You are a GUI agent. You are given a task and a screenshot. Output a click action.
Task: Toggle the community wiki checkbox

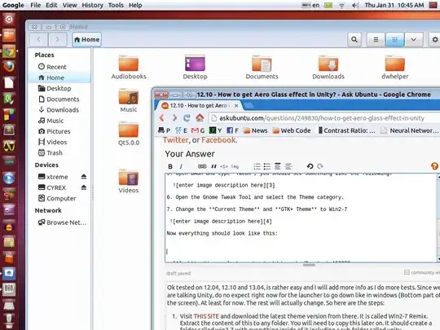[x=407, y=272]
